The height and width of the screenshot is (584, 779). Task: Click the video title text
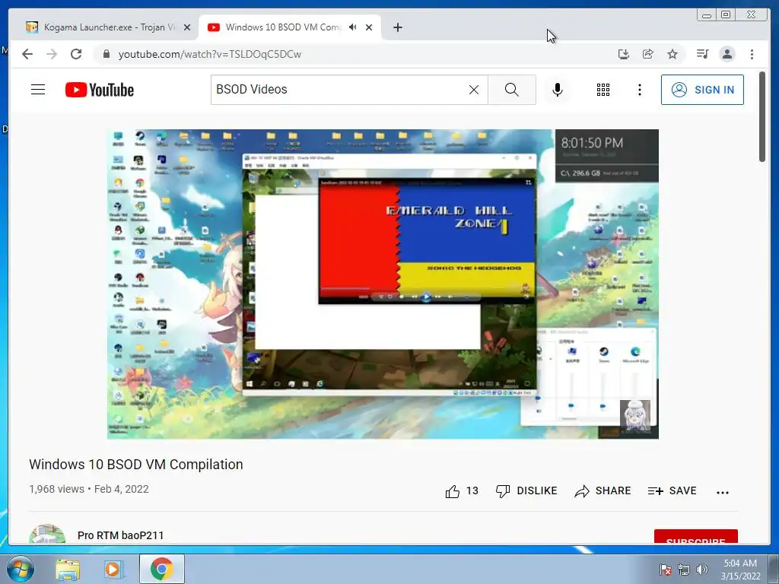pos(136,465)
